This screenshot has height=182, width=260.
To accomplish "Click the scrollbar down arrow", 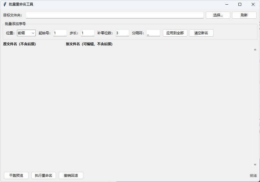I will [x=255, y=165].
